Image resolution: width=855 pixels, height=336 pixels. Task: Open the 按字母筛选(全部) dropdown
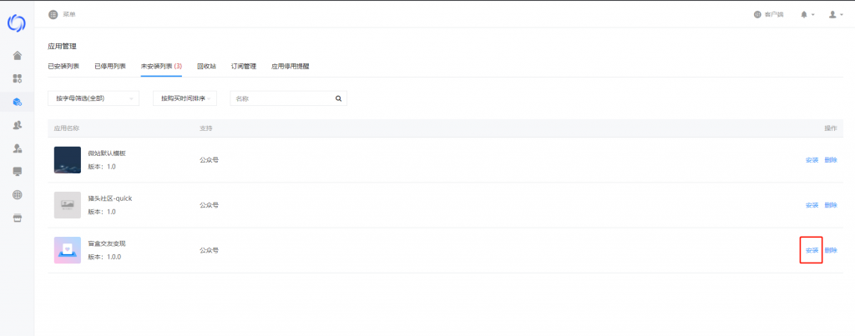[x=94, y=98]
